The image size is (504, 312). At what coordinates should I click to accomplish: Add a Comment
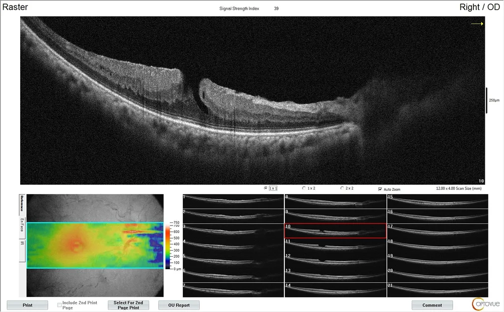pos(431,305)
